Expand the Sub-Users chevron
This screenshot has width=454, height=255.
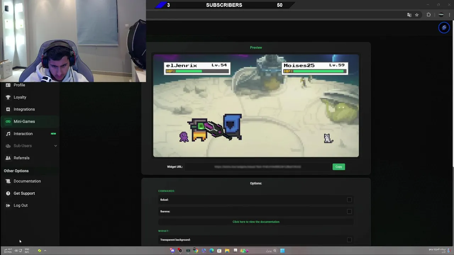[55, 146]
